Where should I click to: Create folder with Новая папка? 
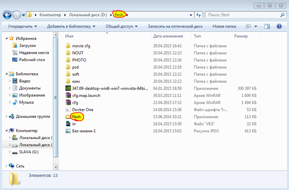click(224, 26)
